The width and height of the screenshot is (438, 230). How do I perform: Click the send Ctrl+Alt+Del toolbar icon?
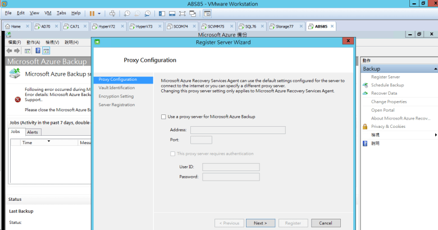[x=112, y=13]
